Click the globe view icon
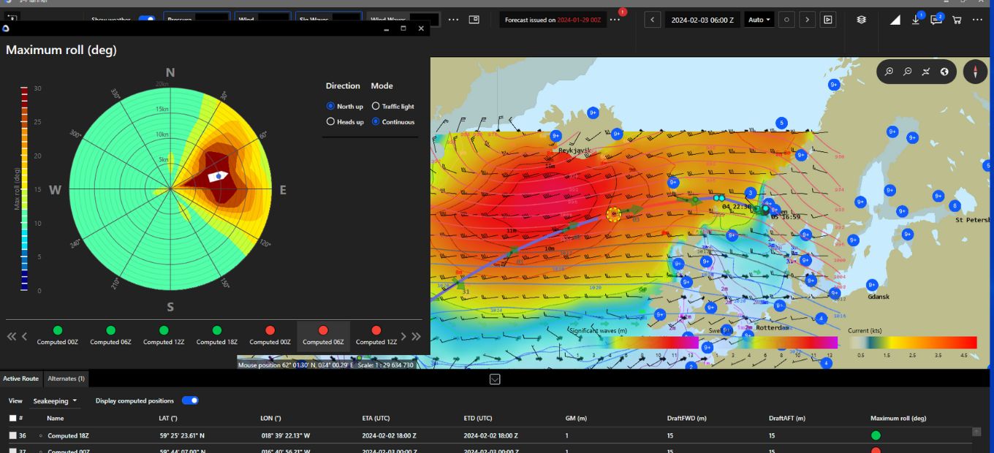The height and width of the screenshot is (453, 994). click(x=944, y=72)
